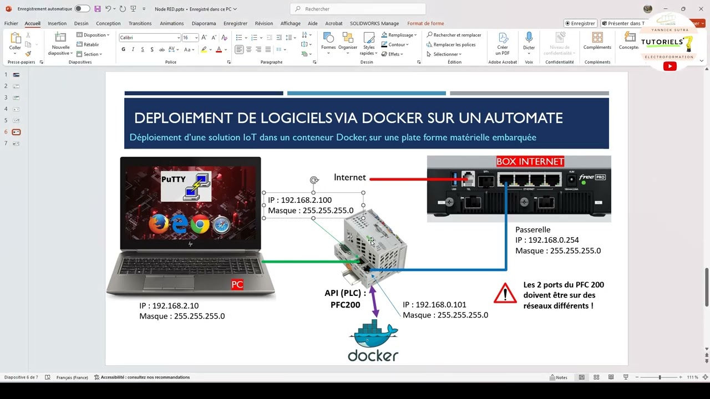Toggle the Enregistrement automatique switch
The width and height of the screenshot is (710, 399).
point(82,9)
